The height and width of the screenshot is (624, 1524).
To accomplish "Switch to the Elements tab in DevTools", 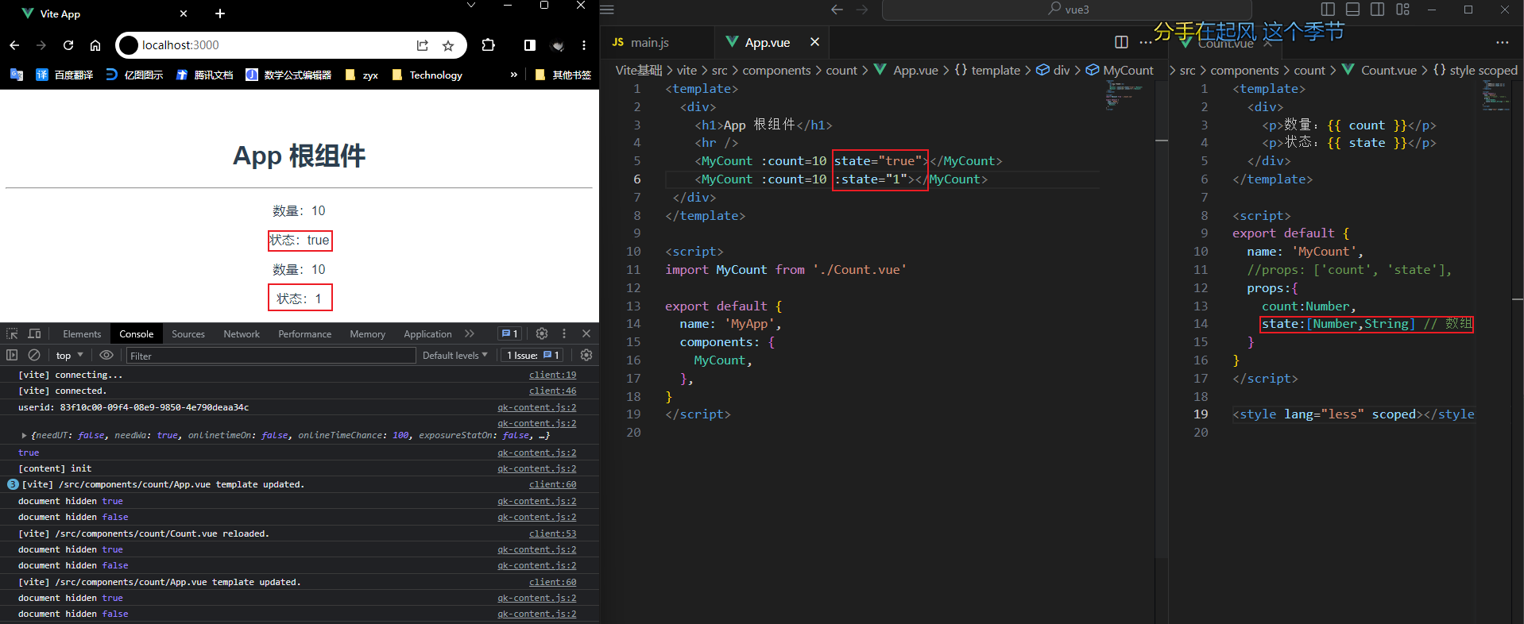I will click(82, 334).
